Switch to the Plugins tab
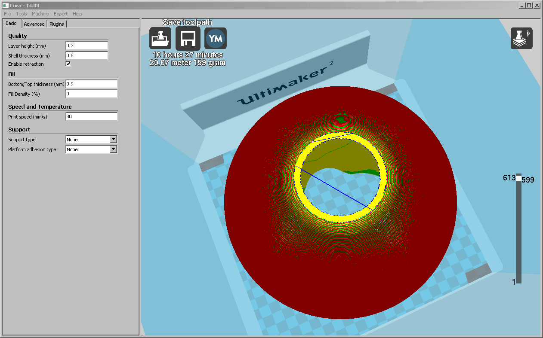Screen dimensions: 543x338 [x=57, y=24]
